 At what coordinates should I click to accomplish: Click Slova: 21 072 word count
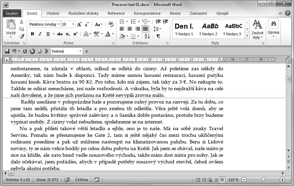[x=47, y=180]
